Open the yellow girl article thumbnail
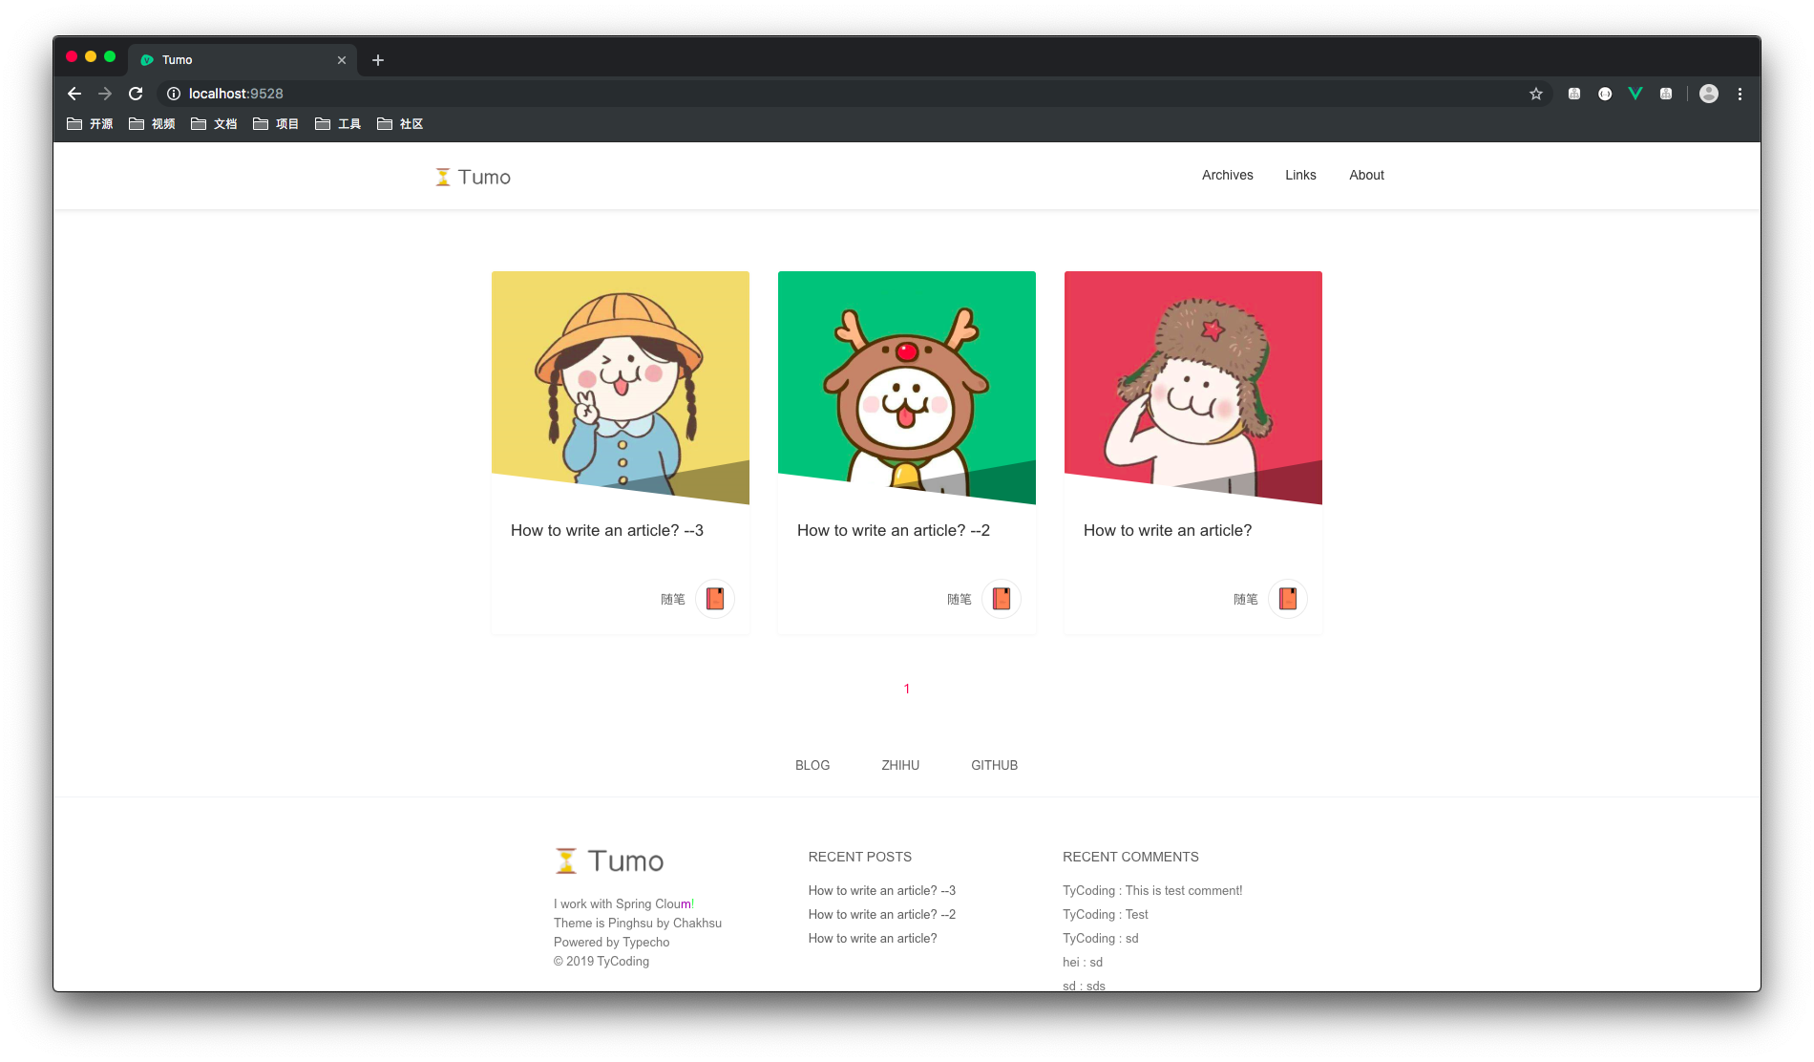The height and width of the screenshot is (1062, 1814). 621,387
